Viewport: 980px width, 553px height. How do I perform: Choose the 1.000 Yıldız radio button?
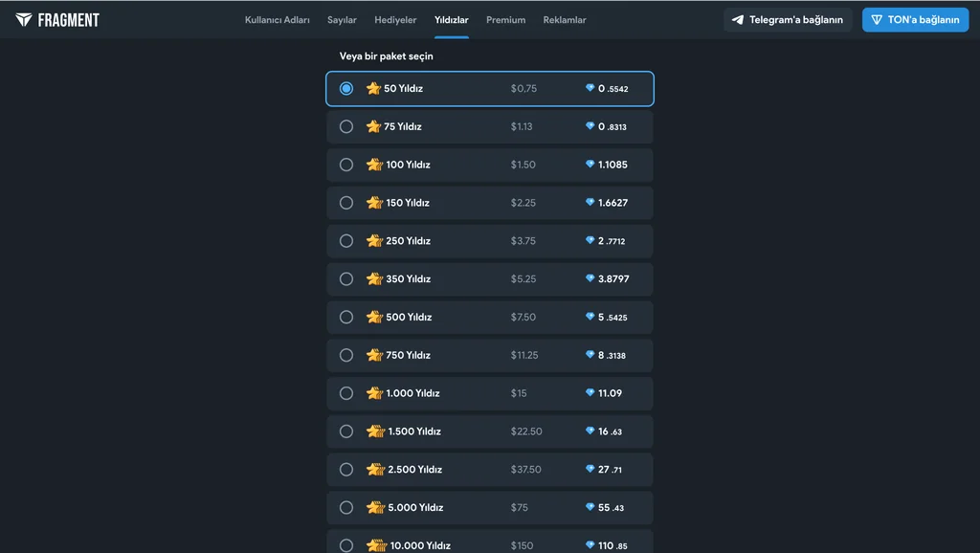(x=346, y=393)
